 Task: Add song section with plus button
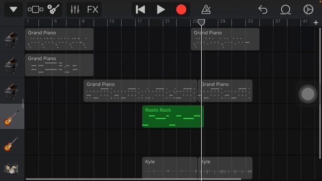pyautogui.click(x=316, y=23)
